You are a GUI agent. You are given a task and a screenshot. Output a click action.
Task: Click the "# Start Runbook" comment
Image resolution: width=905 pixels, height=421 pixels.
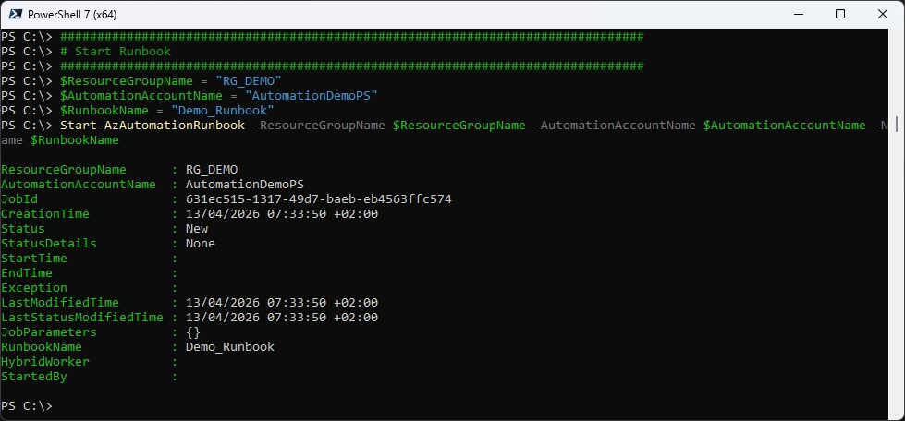click(116, 52)
